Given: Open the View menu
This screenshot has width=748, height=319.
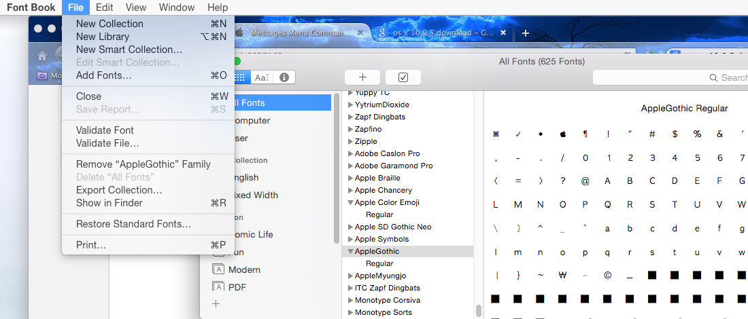Looking at the screenshot, I should 136,7.
